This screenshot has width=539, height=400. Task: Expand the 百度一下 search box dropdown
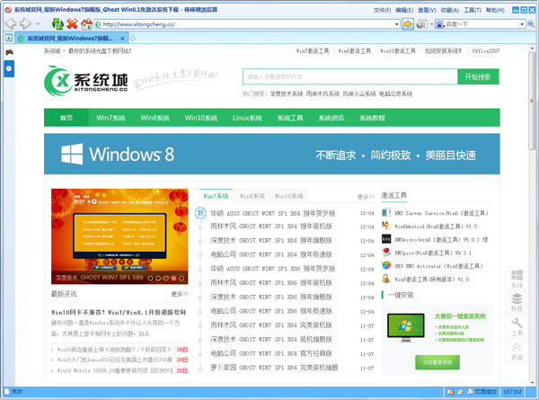coord(522,24)
